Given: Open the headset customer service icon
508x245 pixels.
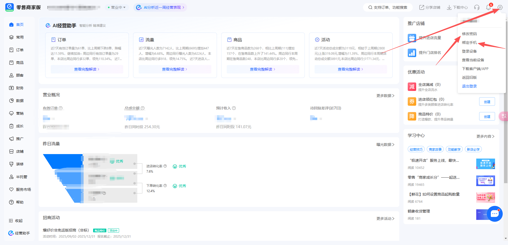Looking at the screenshot, I should pyautogui.click(x=477, y=7).
